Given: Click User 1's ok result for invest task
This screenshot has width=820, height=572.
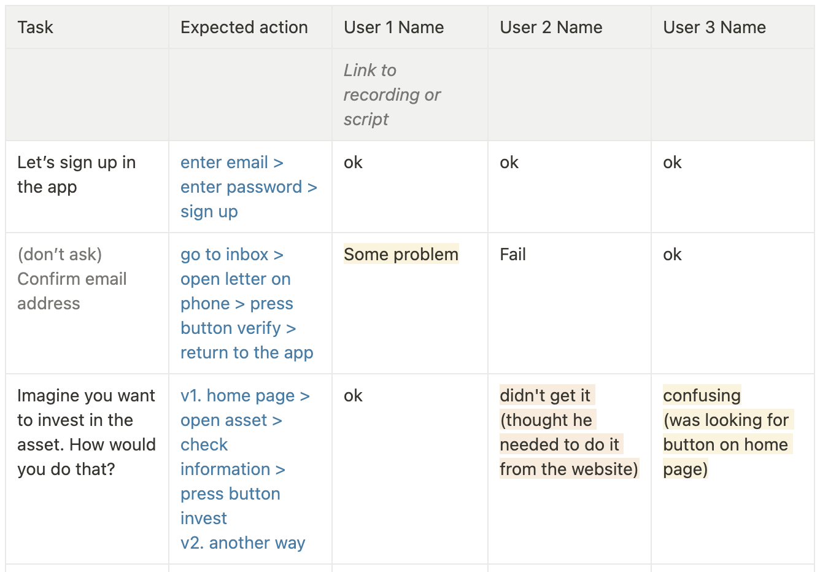Looking at the screenshot, I should point(353,396).
